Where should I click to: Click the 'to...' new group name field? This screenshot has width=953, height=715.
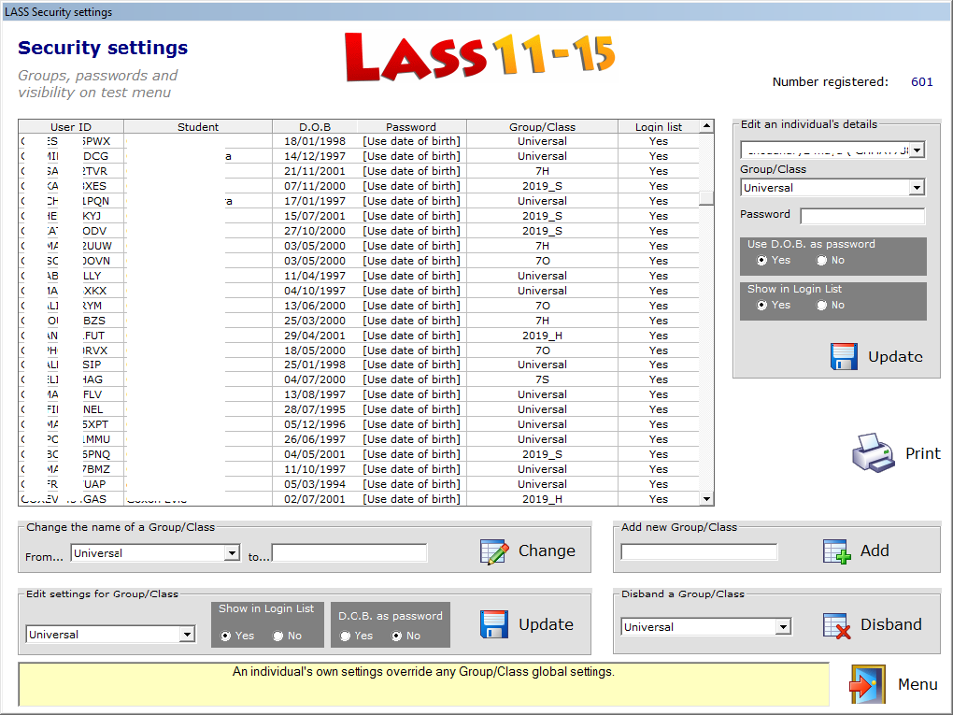(x=349, y=552)
